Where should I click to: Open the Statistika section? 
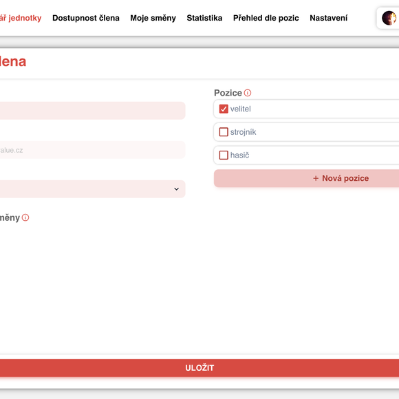tap(204, 18)
